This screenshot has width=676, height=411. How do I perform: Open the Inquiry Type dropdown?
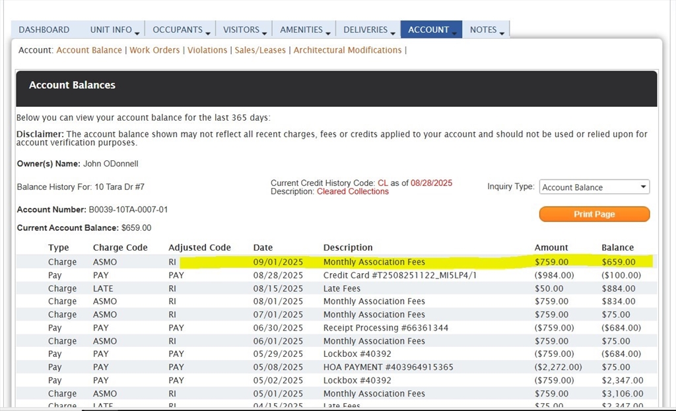pyautogui.click(x=594, y=187)
